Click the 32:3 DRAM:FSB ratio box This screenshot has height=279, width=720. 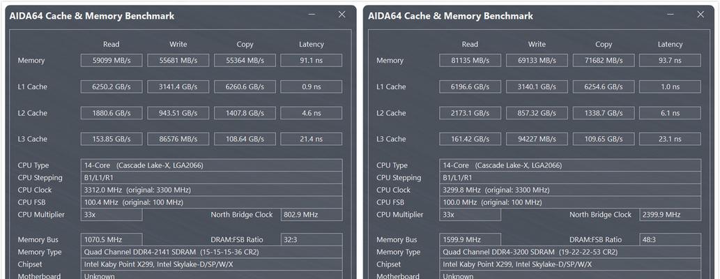tap(311, 239)
